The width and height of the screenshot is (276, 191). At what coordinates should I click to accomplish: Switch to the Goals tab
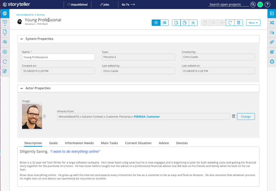tap(53, 143)
